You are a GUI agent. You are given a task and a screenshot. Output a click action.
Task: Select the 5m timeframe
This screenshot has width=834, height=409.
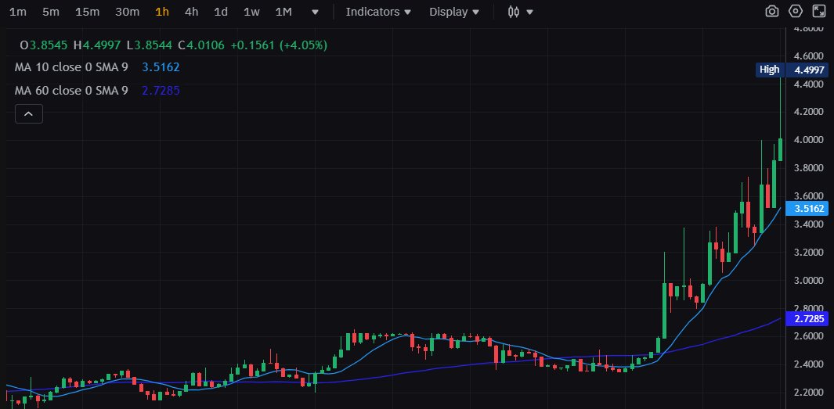pyautogui.click(x=51, y=12)
